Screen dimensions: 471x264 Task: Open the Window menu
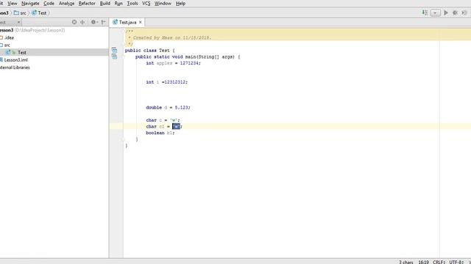click(x=163, y=4)
